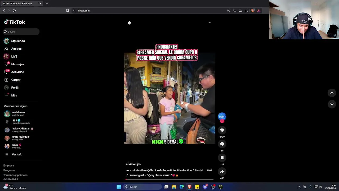
Task: Open the weather widget showing 25°C
Action: pos(15,187)
